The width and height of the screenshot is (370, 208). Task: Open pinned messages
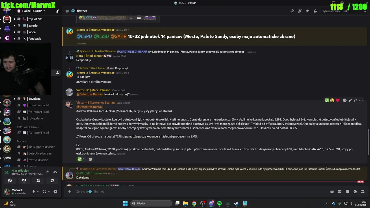308,11
